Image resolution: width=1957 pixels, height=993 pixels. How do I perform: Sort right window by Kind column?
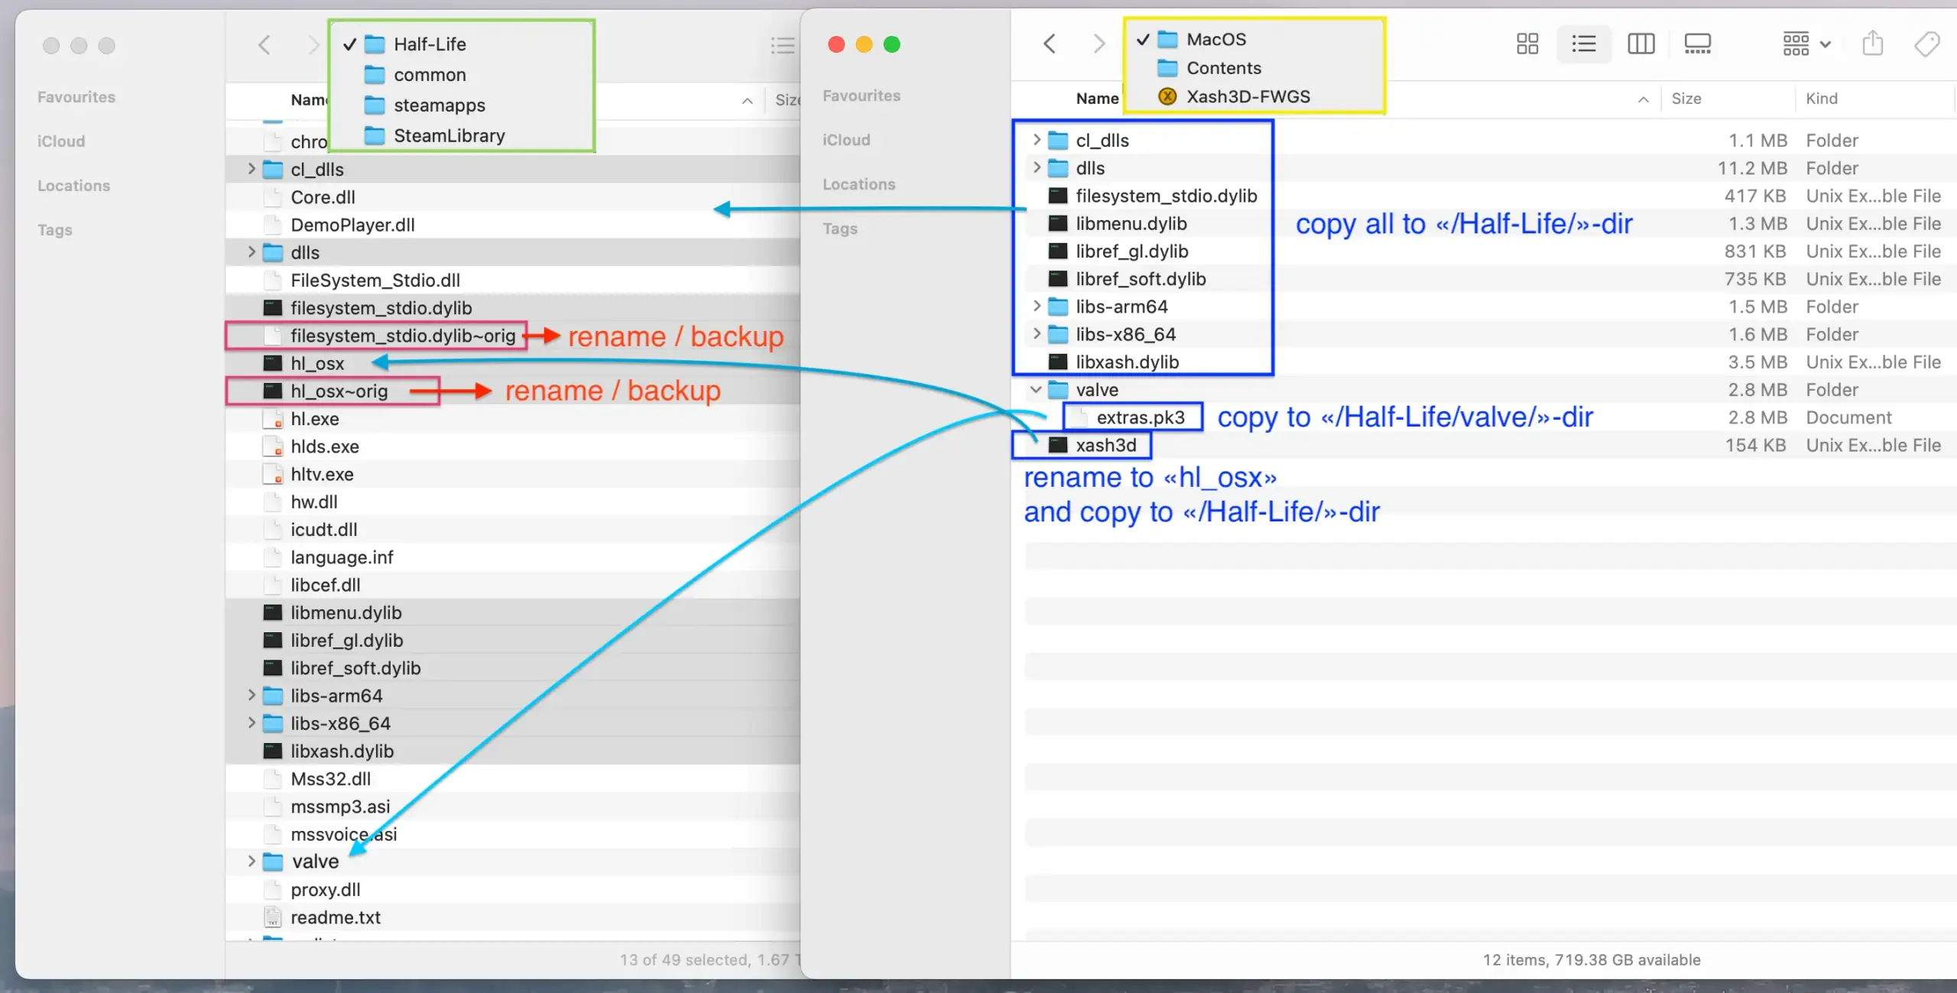(x=1821, y=99)
